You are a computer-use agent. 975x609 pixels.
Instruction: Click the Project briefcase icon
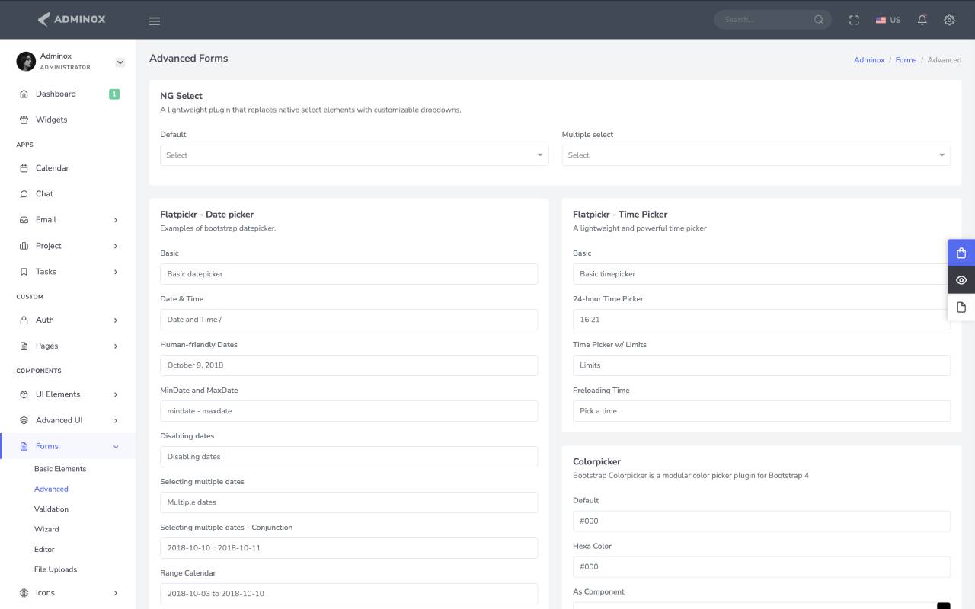click(24, 246)
